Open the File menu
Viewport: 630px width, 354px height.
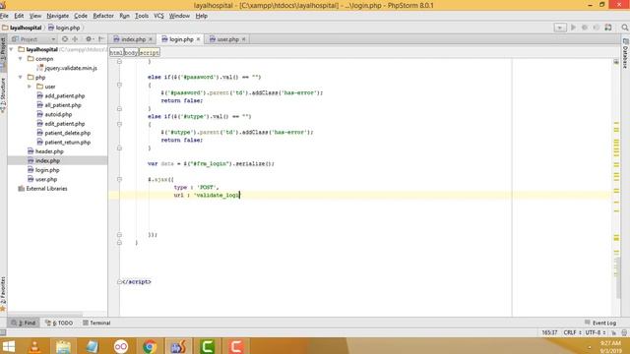pyautogui.click(x=4, y=16)
